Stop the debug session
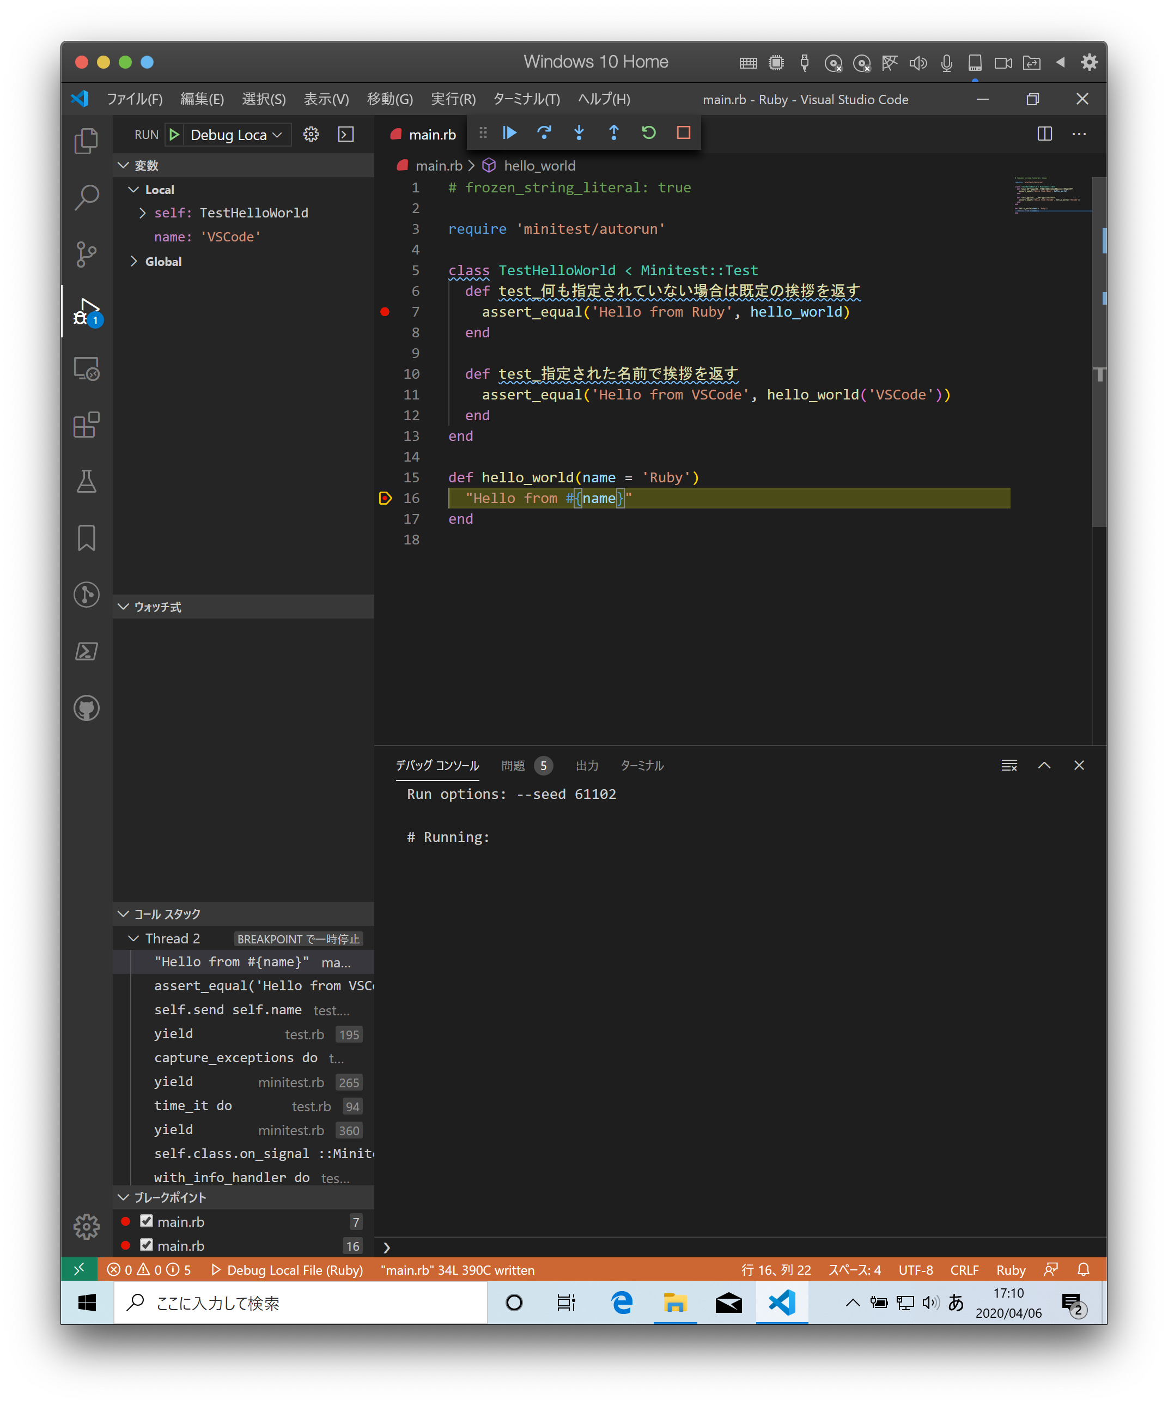 pyautogui.click(x=683, y=133)
